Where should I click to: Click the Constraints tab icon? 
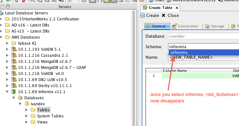[x=174, y=26]
